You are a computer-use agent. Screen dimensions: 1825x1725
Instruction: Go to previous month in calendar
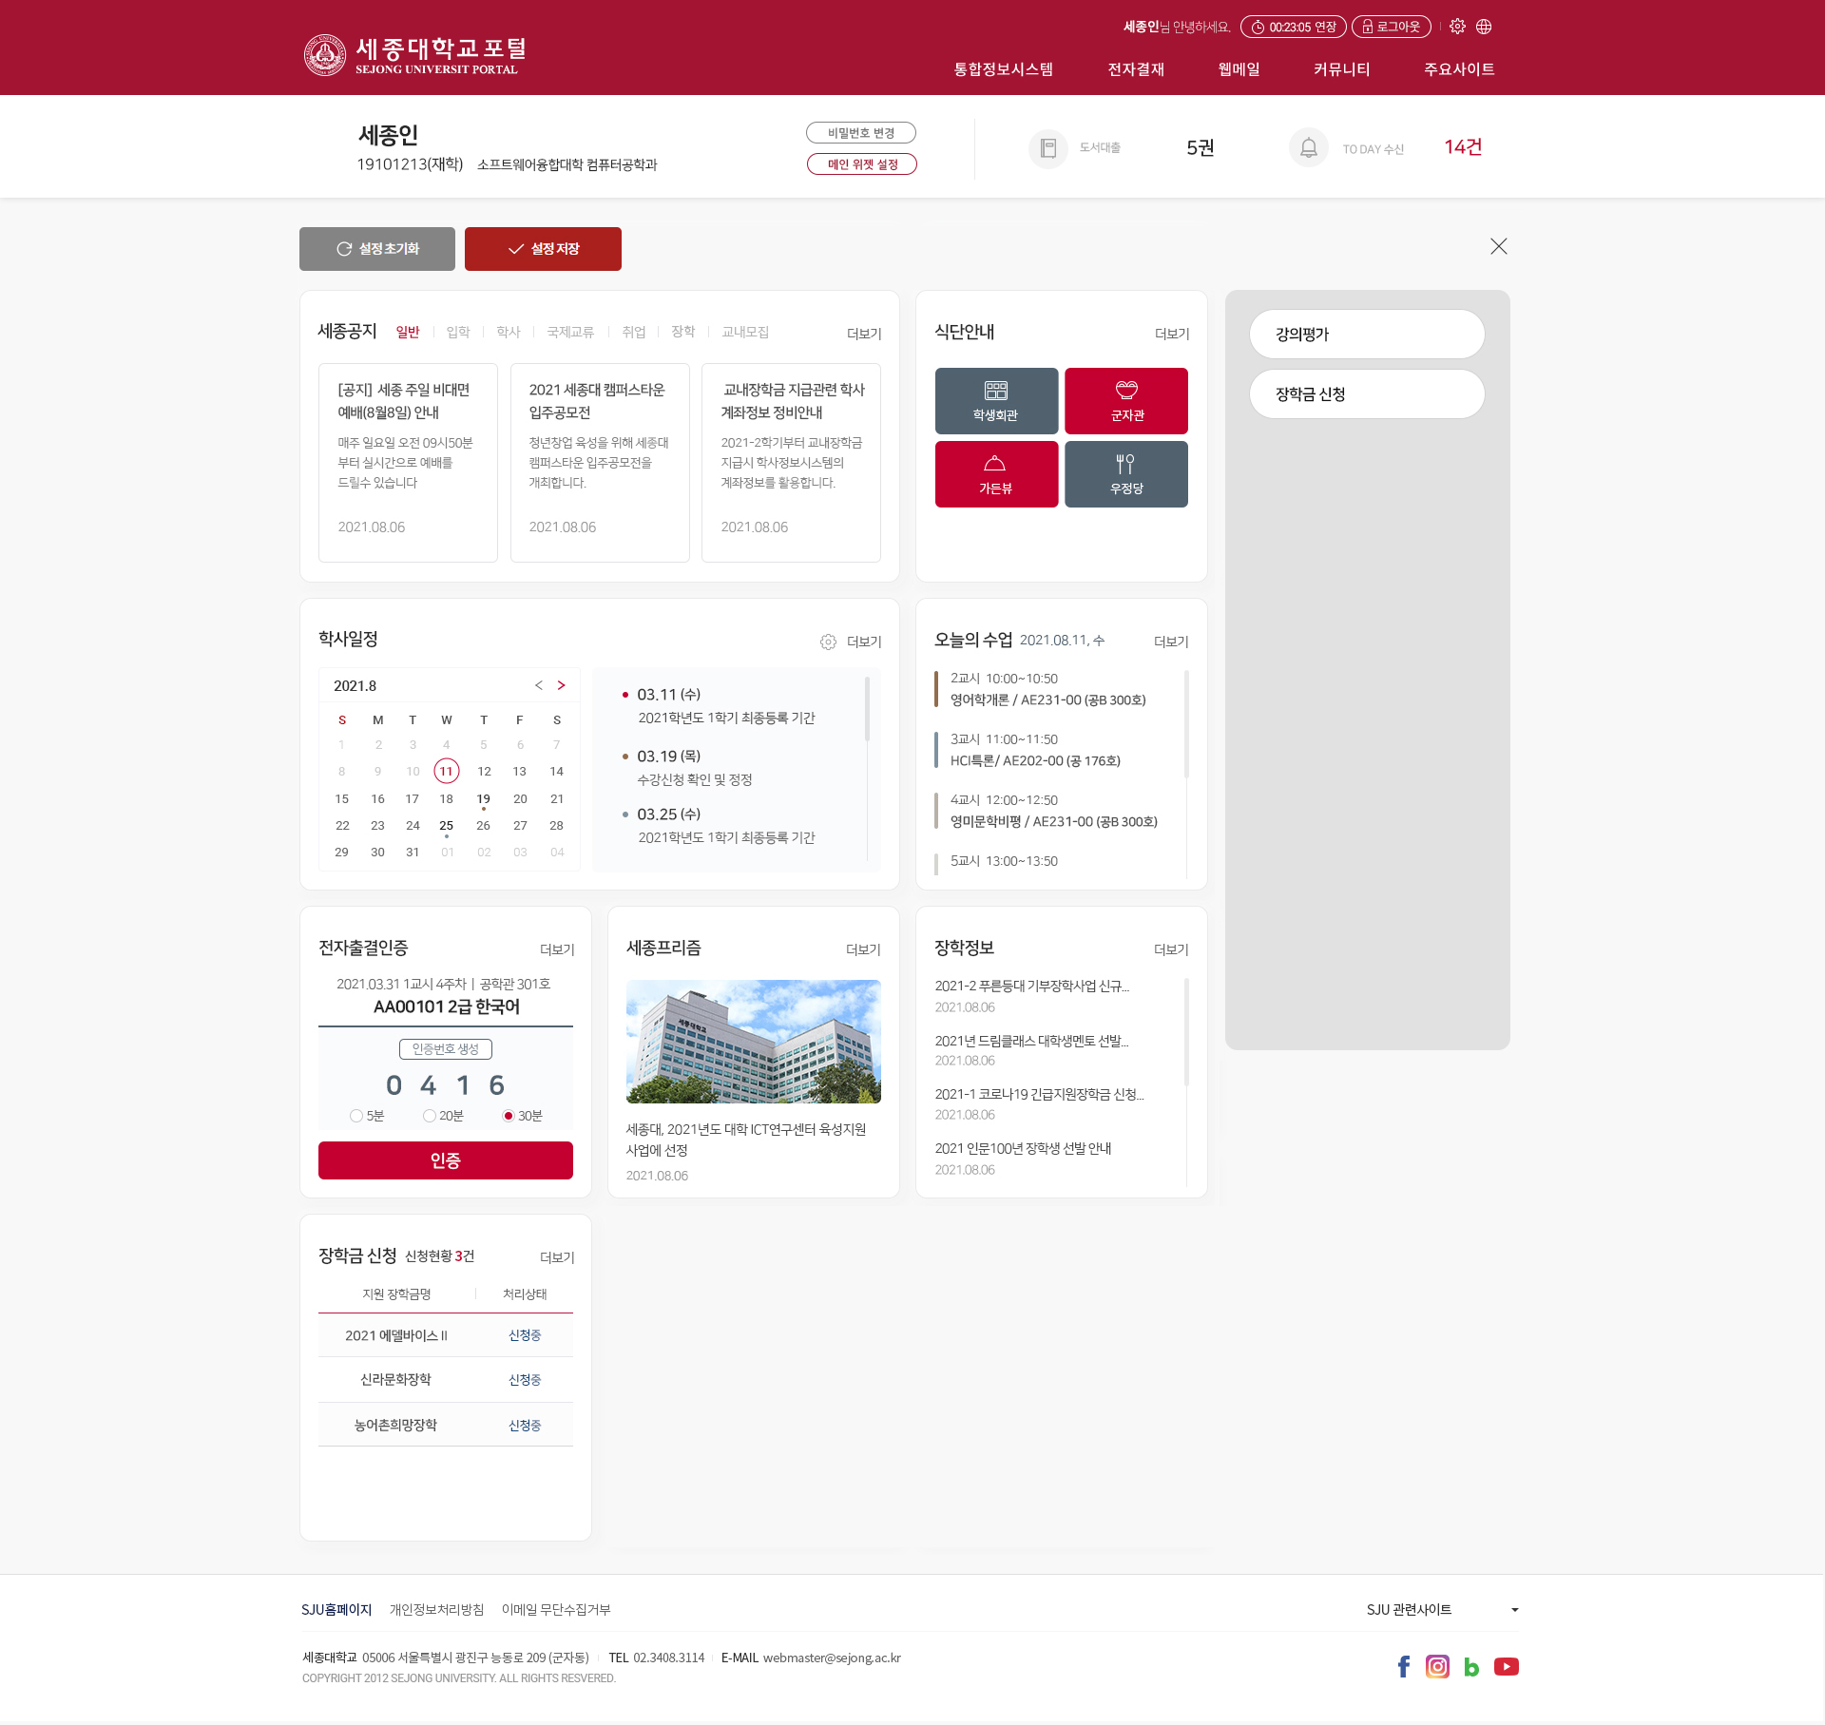pos(539,685)
